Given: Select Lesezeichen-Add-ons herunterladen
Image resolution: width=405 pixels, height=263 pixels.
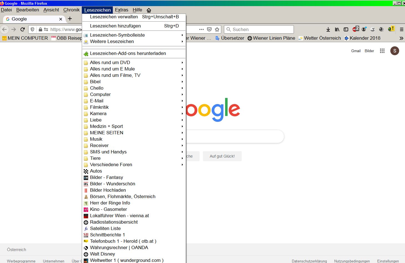Looking at the screenshot, I should pyautogui.click(x=134, y=54).
